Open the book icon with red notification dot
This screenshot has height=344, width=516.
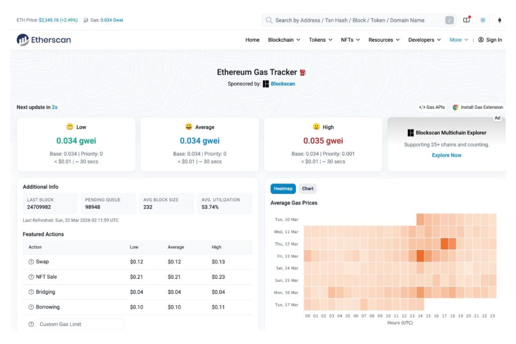pyautogui.click(x=466, y=20)
